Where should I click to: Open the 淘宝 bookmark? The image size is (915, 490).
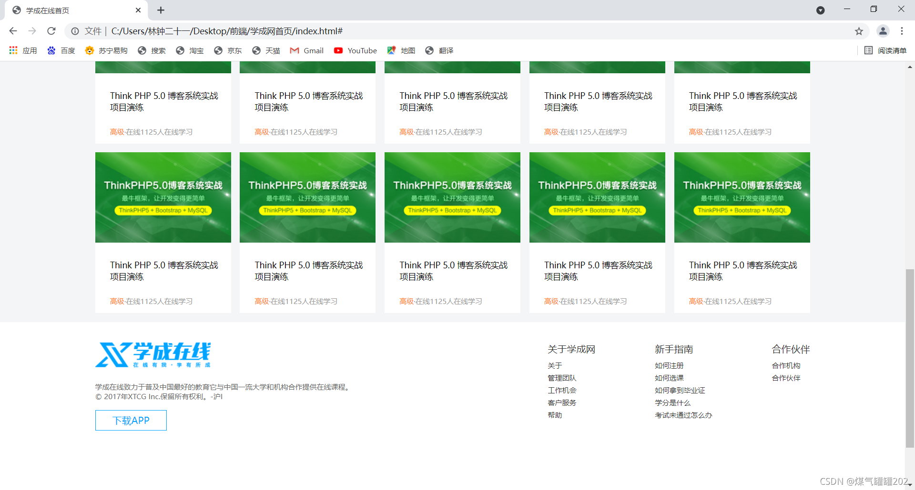189,50
